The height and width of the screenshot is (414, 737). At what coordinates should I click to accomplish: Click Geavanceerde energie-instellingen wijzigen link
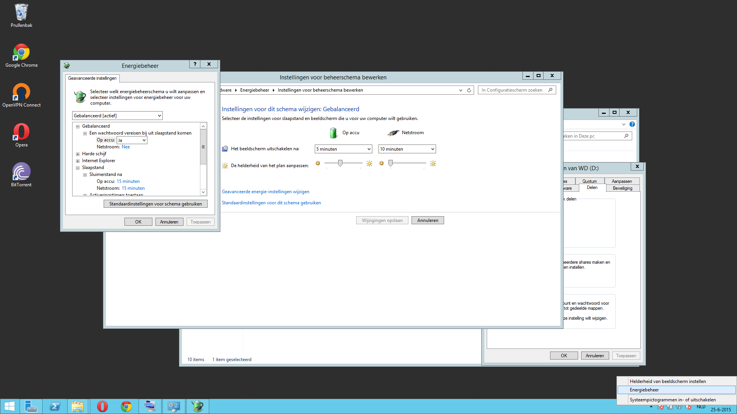pos(265,192)
